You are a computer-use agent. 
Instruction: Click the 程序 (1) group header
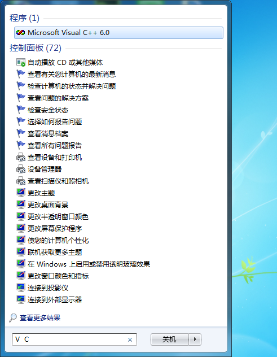pyautogui.click(x=24, y=18)
